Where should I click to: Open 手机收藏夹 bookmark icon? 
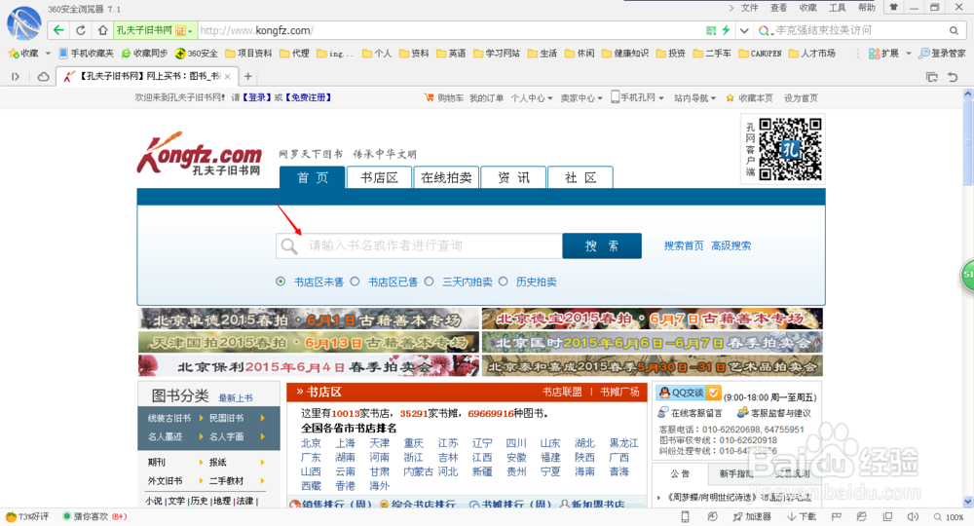click(63, 54)
